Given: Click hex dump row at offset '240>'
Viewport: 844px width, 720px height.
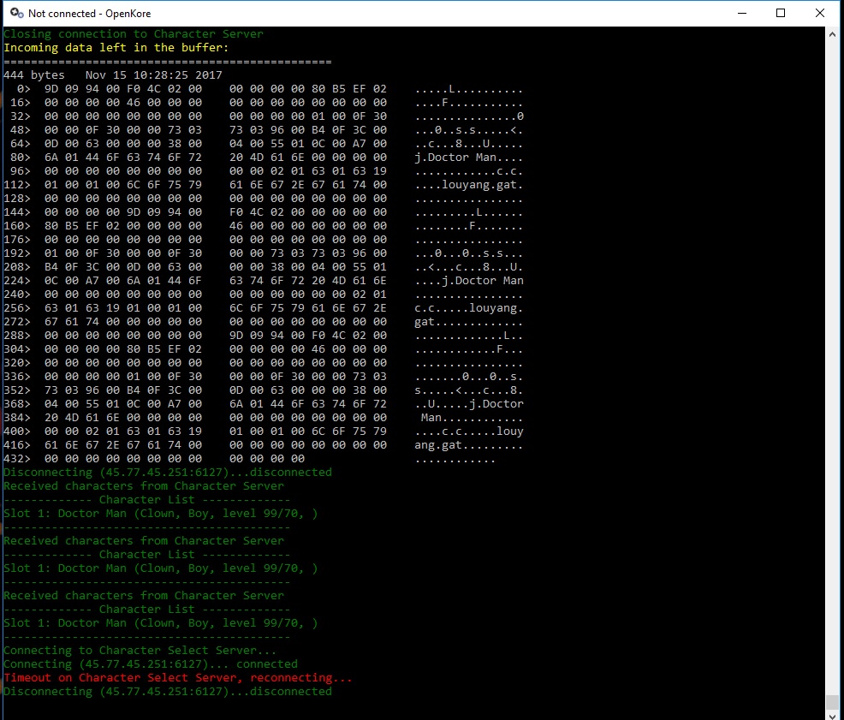Looking at the screenshot, I should 264,295.
